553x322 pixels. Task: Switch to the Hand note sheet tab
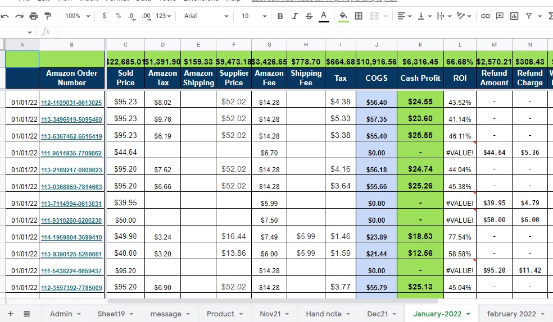point(328,314)
